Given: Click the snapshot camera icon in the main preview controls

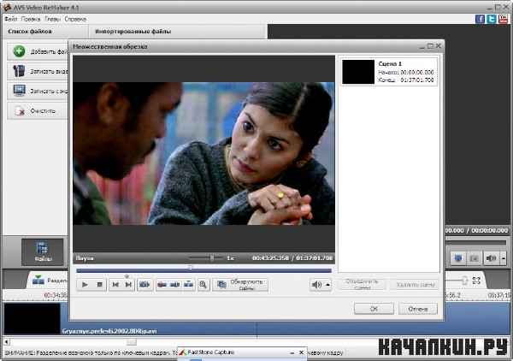Looking at the screenshot, I should [474, 258].
